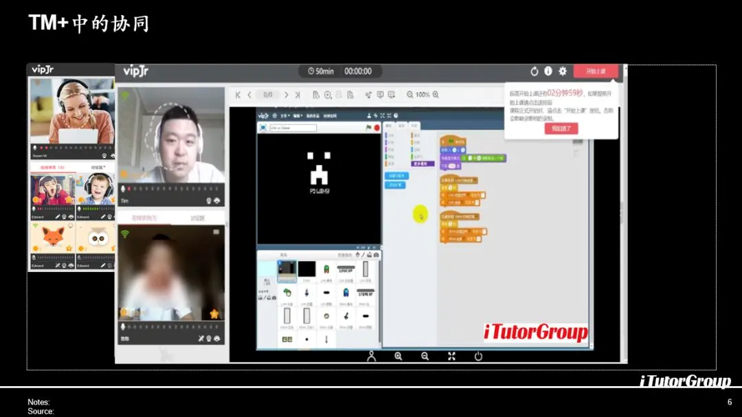Screen dimensions: 742x417
Task: Click the red start class button
Action: [596, 71]
